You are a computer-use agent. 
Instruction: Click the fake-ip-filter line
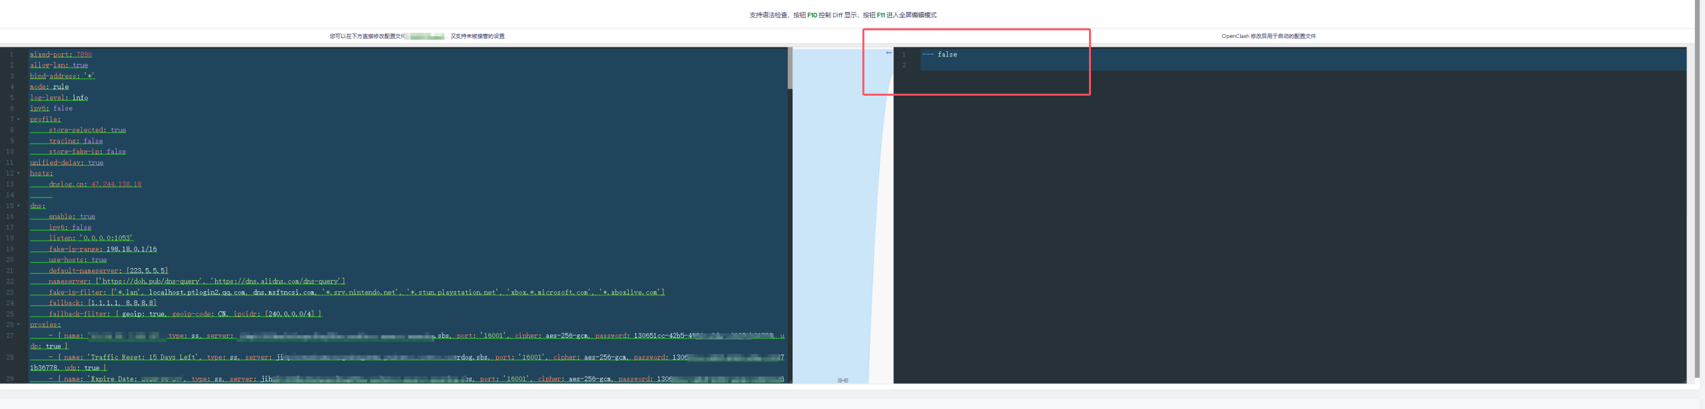(357, 293)
